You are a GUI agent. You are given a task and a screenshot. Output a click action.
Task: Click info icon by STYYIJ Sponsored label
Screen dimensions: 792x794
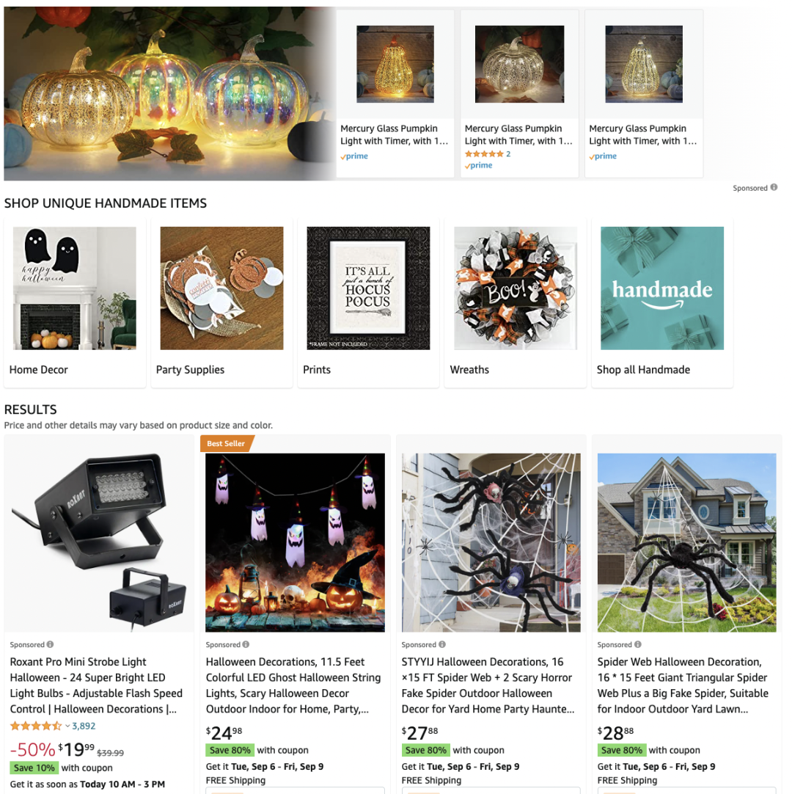[441, 644]
